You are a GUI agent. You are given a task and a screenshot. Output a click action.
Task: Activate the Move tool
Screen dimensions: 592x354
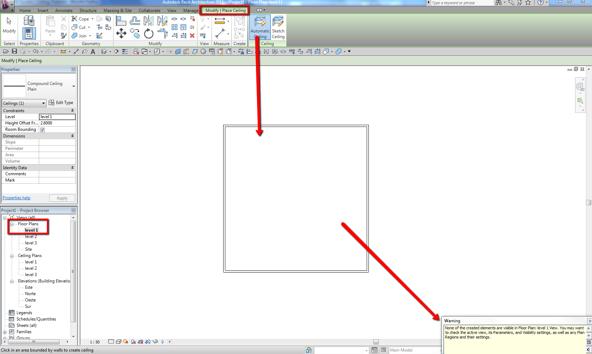121,33
